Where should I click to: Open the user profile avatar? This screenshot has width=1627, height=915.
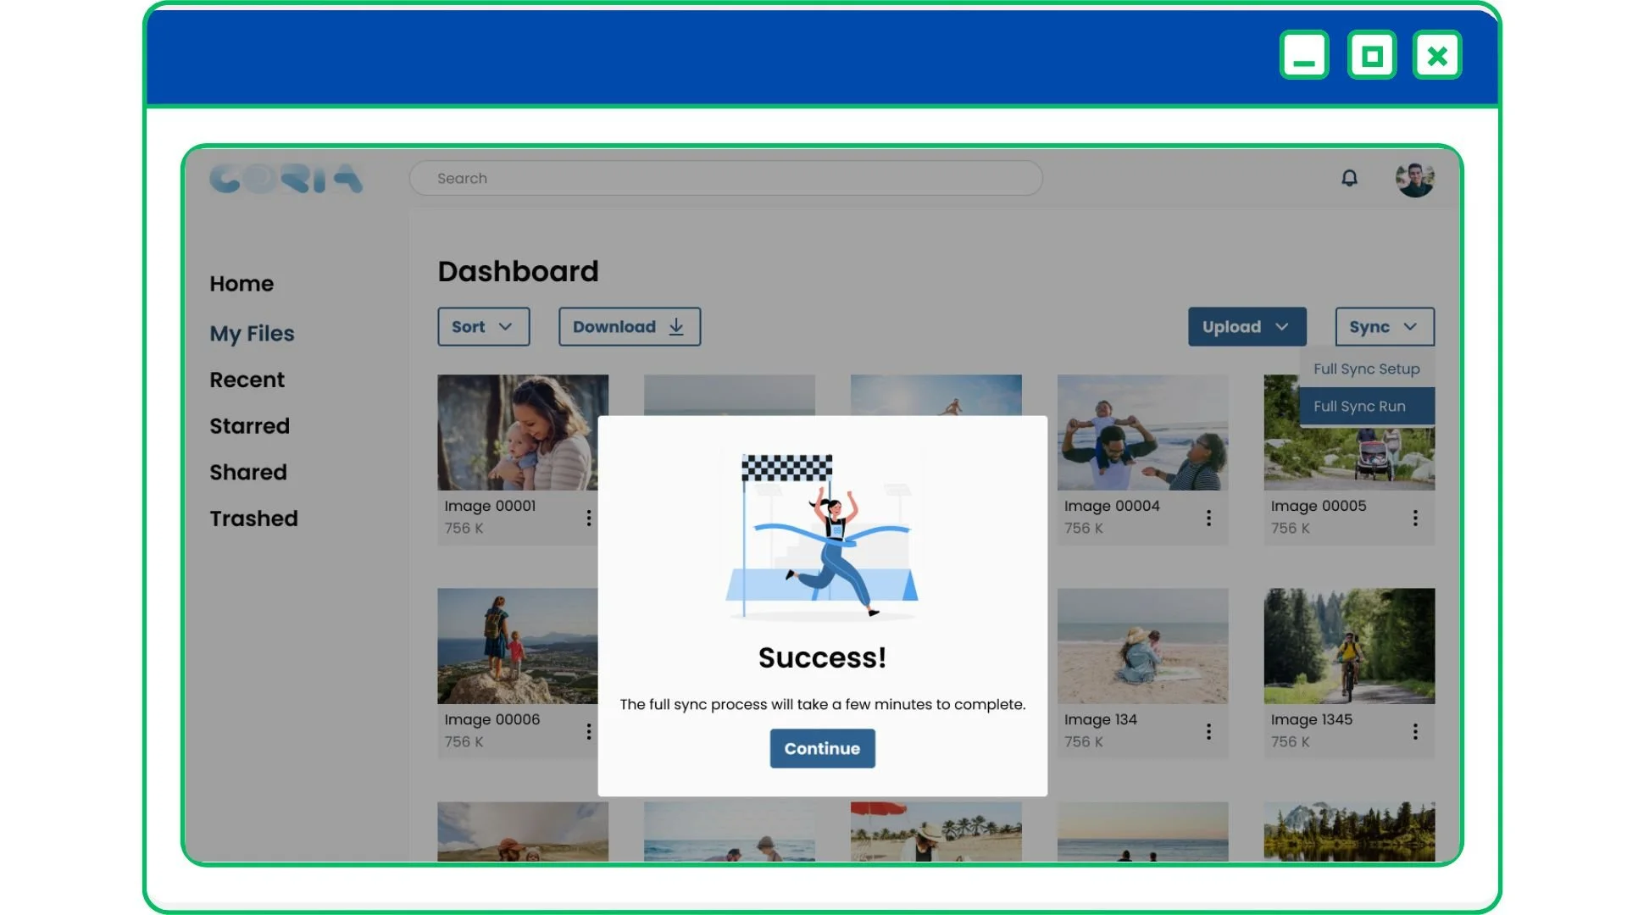[x=1414, y=179]
